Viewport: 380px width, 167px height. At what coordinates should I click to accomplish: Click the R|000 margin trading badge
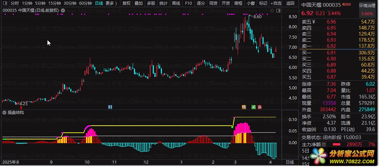pyautogui.click(x=347, y=5)
